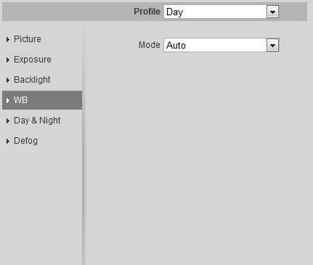Click the arrow icon beside Backlight
The width and height of the screenshot is (313, 265).
click(x=8, y=80)
